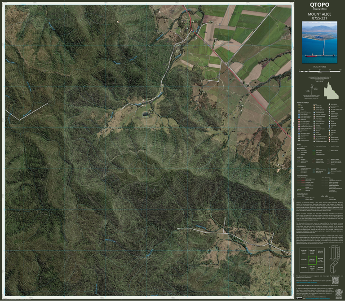The width and height of the screenshot is (345, 301).
Task: Click the POINTS OF INTEREST legend heading
Action: point(303,103)
